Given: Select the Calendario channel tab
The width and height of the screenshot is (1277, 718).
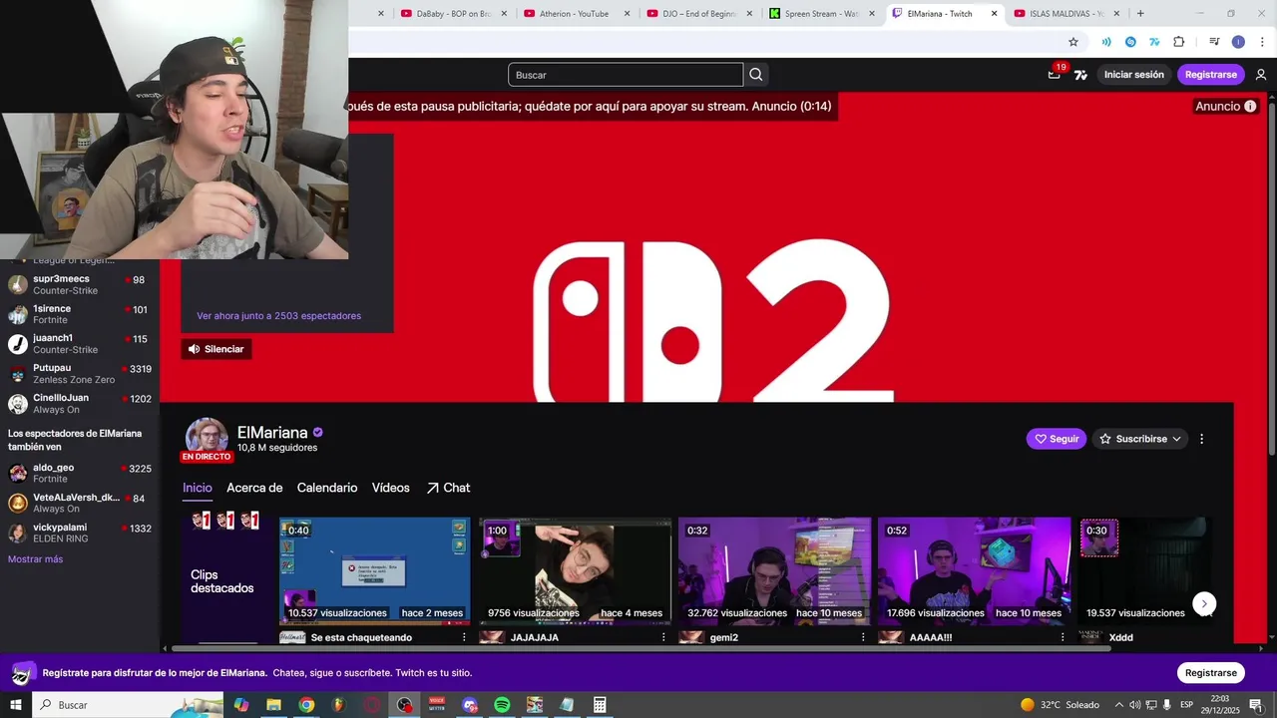Looking at the screenshot, I should 327,488.
